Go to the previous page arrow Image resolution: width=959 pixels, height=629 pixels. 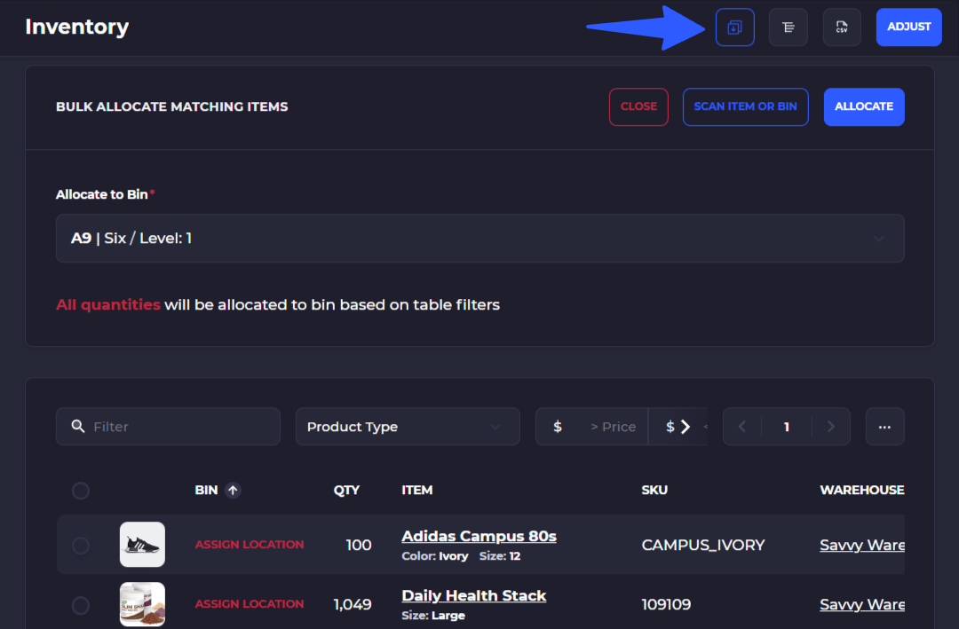click(741, 427)
